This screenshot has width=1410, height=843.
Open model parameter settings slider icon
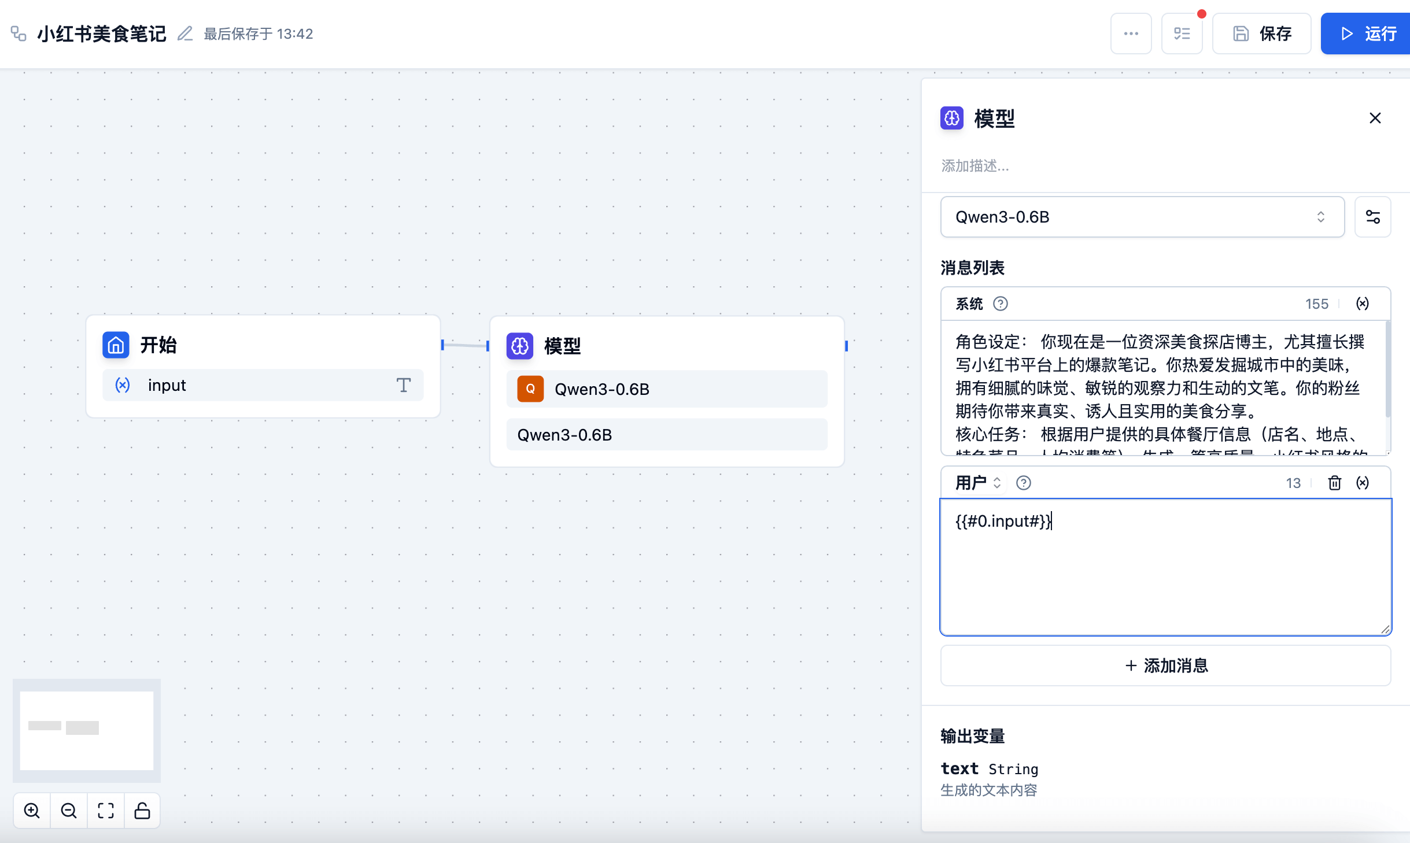[1372, 217]
